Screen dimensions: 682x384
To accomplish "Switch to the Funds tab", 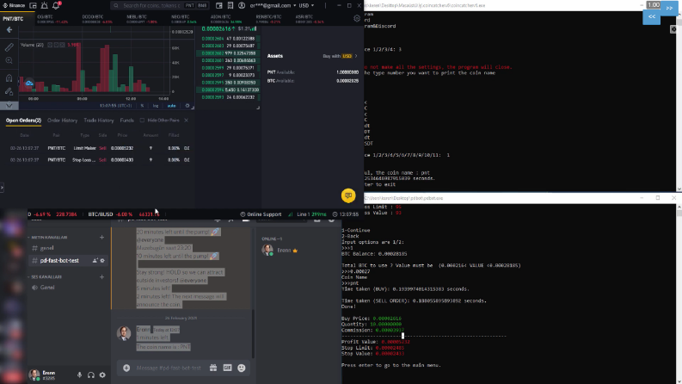I will (x=127, y=121).
